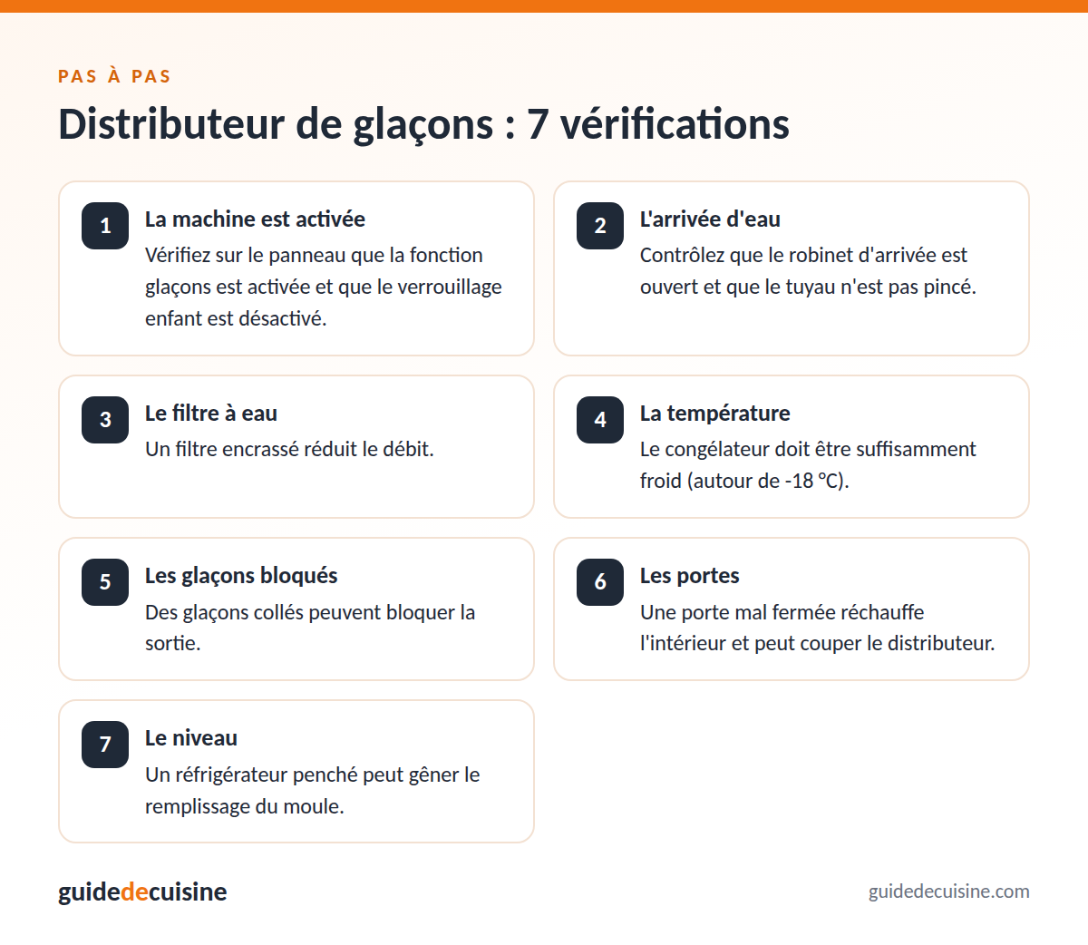The image size is (1088, 945).
Task: Click description starting 'Une porte mal fermée'
Action: click(x=817, y=628)
